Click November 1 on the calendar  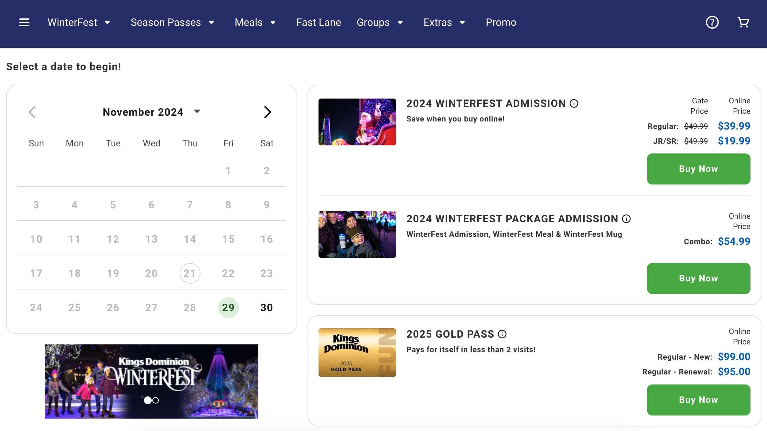228,171
